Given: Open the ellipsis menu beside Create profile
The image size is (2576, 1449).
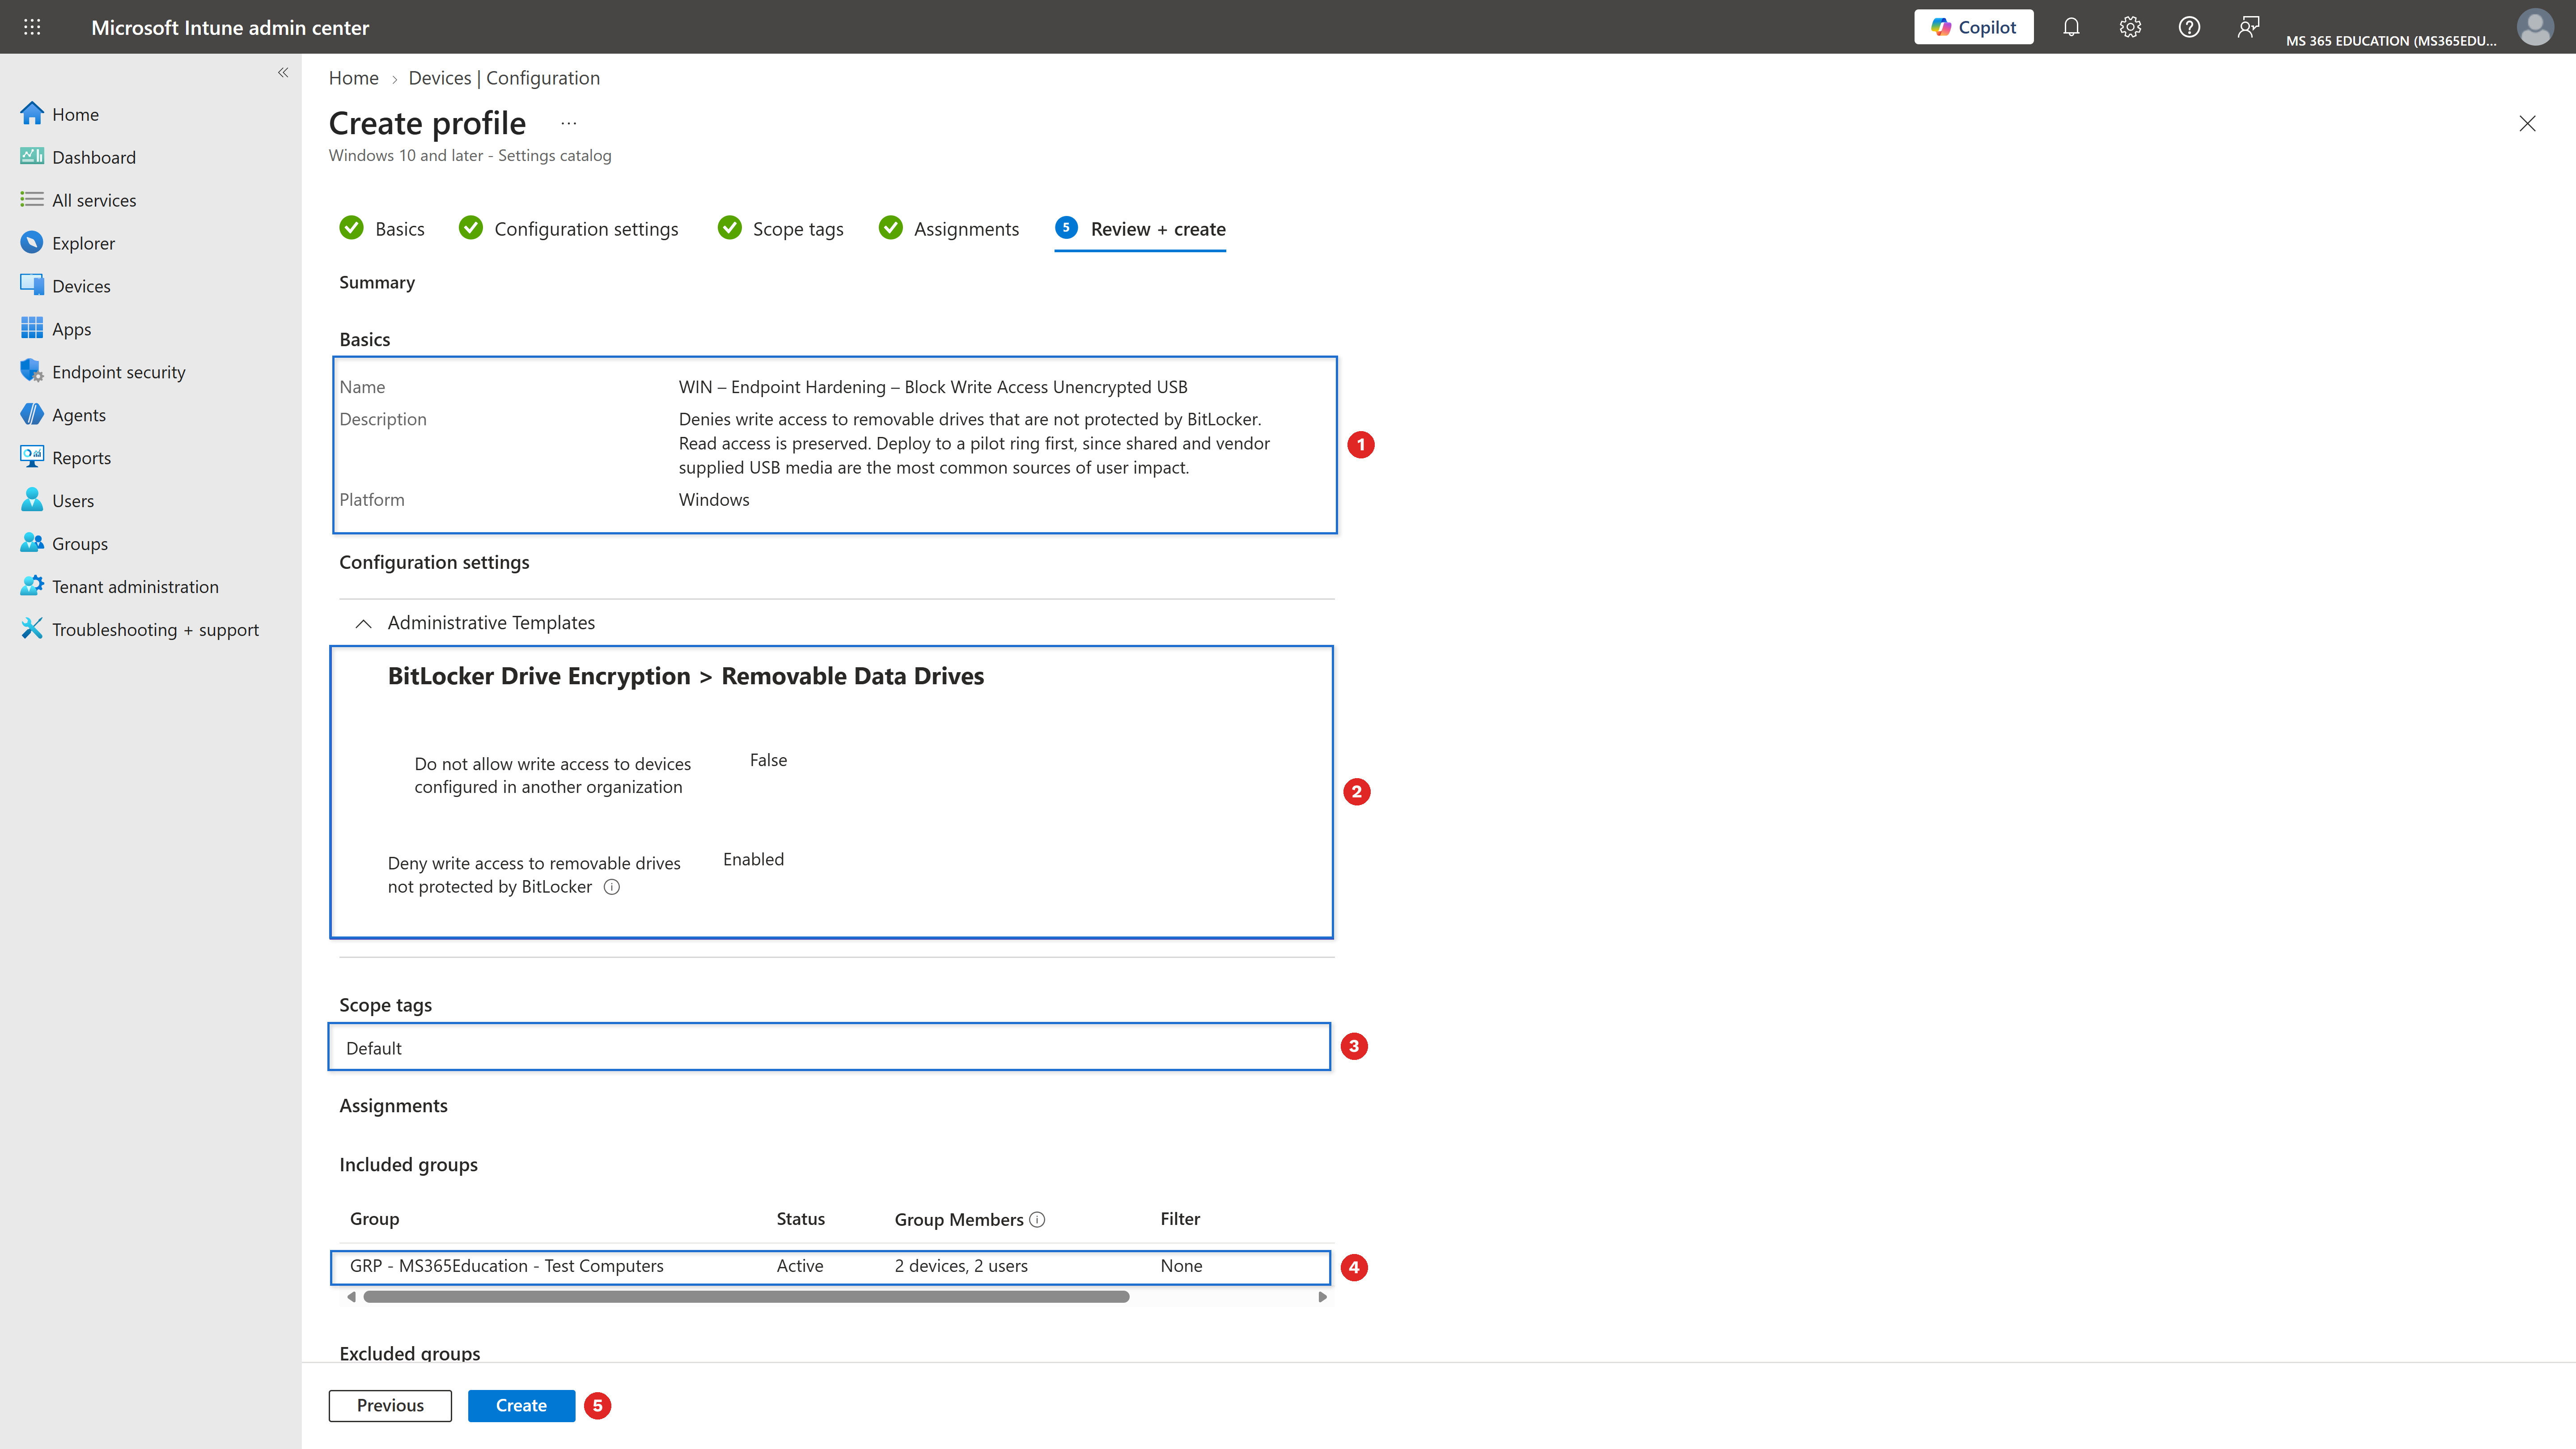Looking at the screenshot, I should pos(568,123).
